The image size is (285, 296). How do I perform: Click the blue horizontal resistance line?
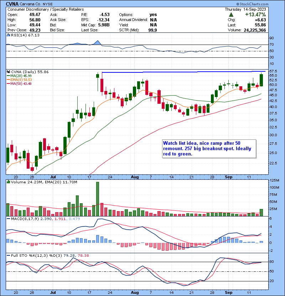[183, 72]
